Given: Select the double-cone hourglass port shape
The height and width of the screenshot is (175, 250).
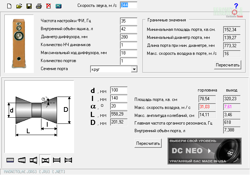Looking at the screenshot, I should coord(45,160).
